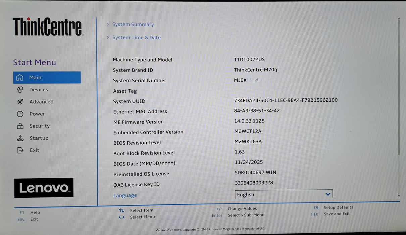Click the Ethernet MAC Address label
The height and width of the screenshot is (235, 406).
[x=140, y=111]
